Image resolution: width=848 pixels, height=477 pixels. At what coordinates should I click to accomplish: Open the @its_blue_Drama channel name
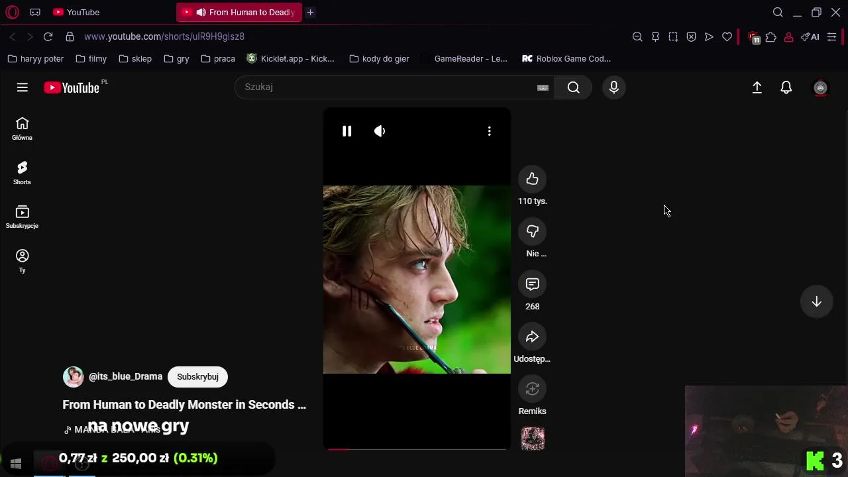tap(125, 376)
